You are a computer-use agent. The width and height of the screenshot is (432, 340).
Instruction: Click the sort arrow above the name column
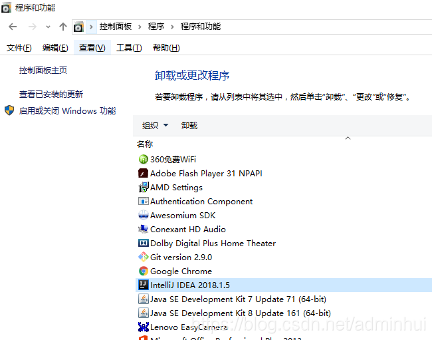click(348, 138)
